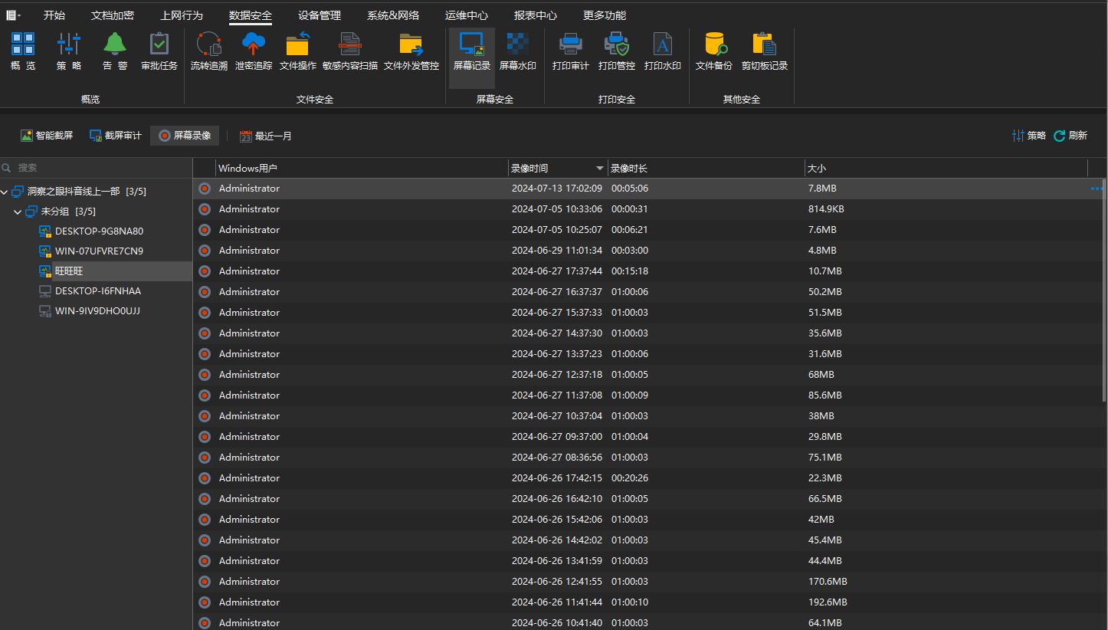Select offline computer DESKTOP-I6FNHAA
The width and height of the screenshot is (1108, 630).
[x=98, y=291]
